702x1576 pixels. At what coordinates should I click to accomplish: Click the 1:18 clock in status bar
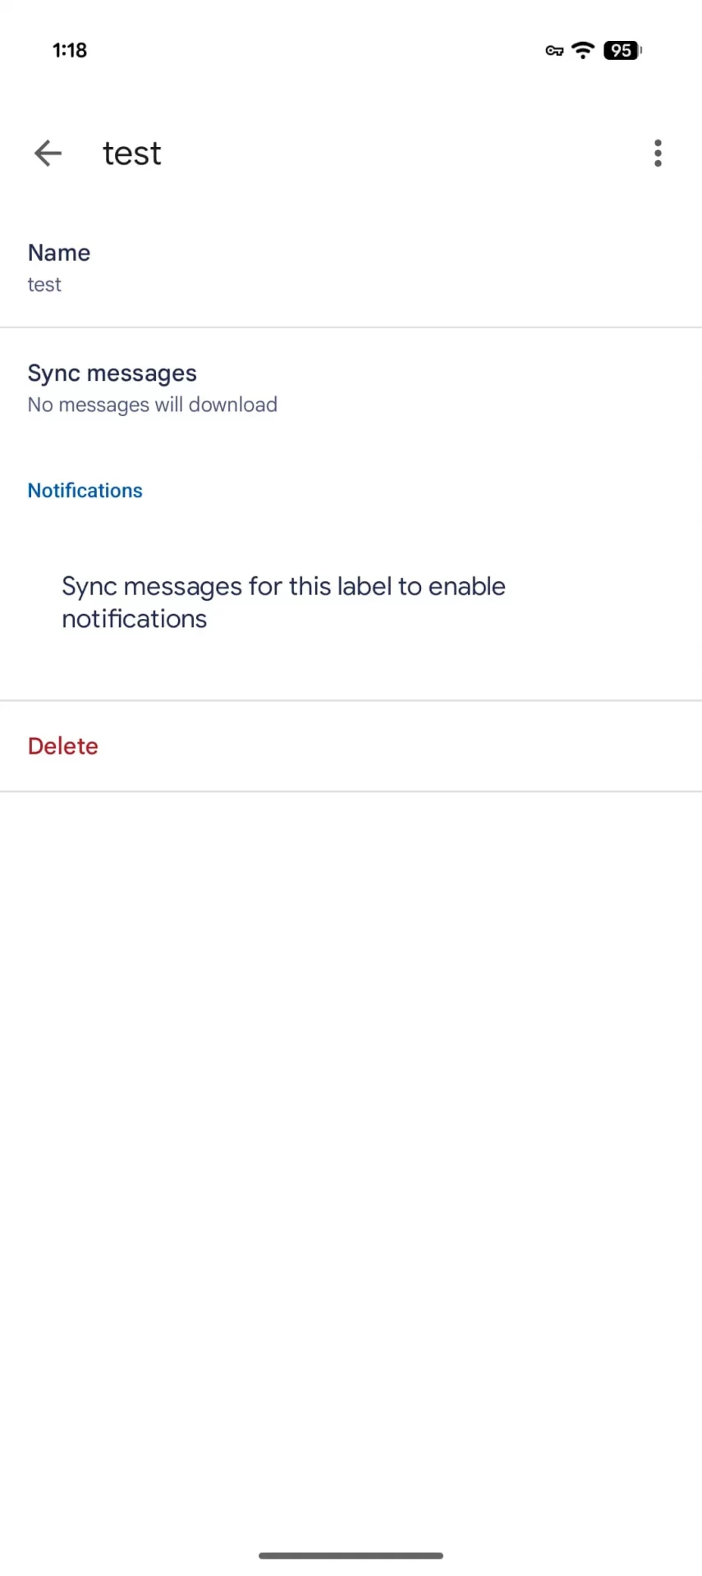(70, 50)
